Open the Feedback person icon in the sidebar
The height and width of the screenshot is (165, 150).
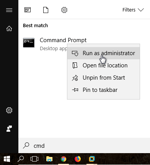(9, 129)
